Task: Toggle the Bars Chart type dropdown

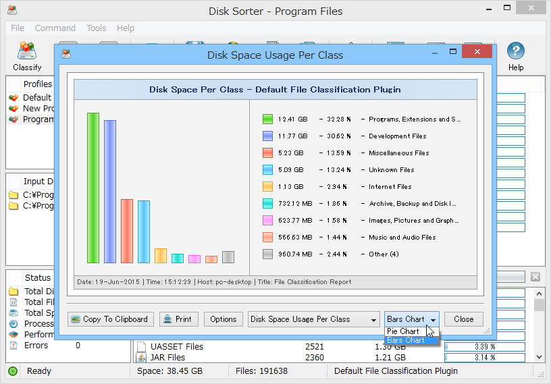Action: 411,319
